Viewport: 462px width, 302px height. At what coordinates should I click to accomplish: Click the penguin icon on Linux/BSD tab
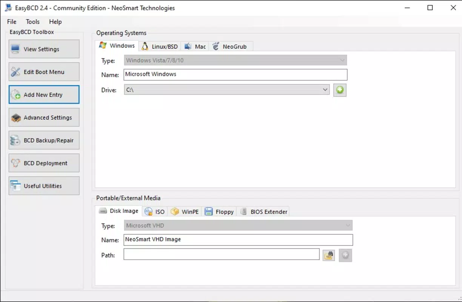tap(145, 46)
